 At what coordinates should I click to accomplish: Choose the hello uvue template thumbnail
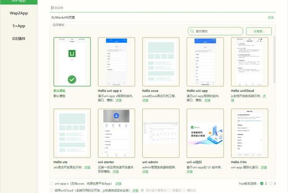161,62
